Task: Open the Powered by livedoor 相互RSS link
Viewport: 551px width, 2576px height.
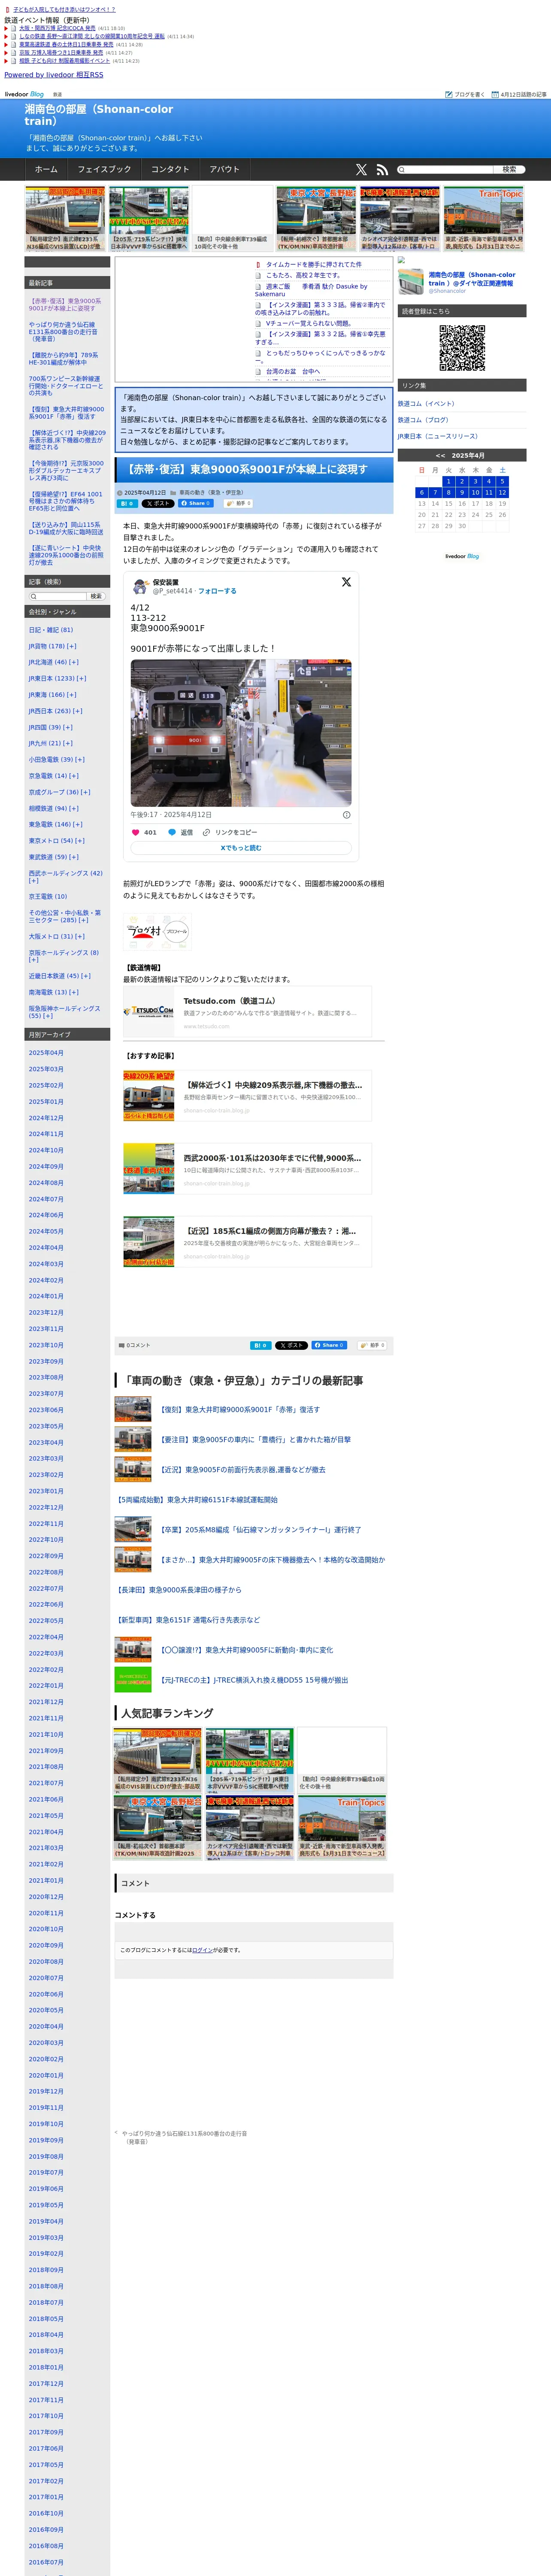Action: point(54,75)
